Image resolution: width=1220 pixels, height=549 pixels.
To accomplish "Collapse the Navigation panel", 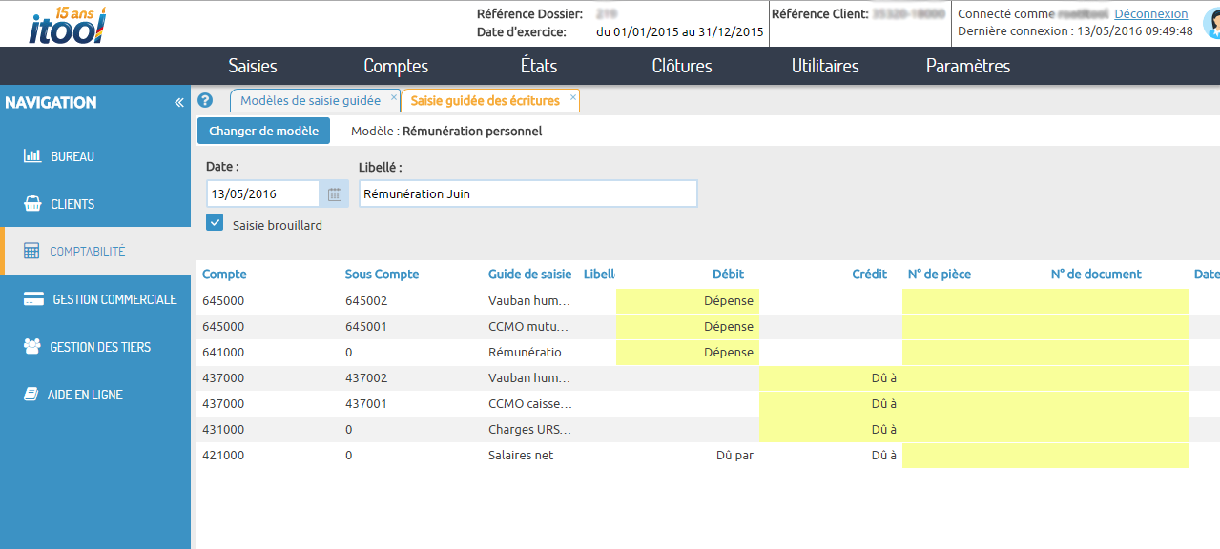I will pyautogui.click(x=178, y=101).
